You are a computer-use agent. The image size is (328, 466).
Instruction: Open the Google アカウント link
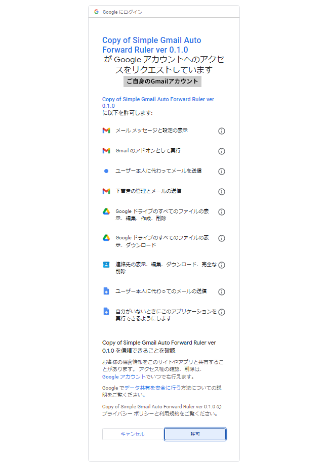tap(124, 377)
